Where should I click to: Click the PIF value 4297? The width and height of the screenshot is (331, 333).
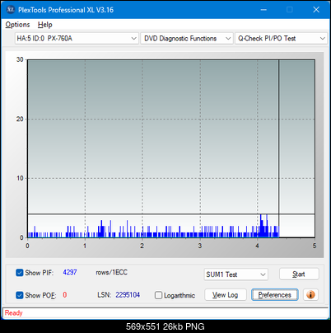coord(70,272)
